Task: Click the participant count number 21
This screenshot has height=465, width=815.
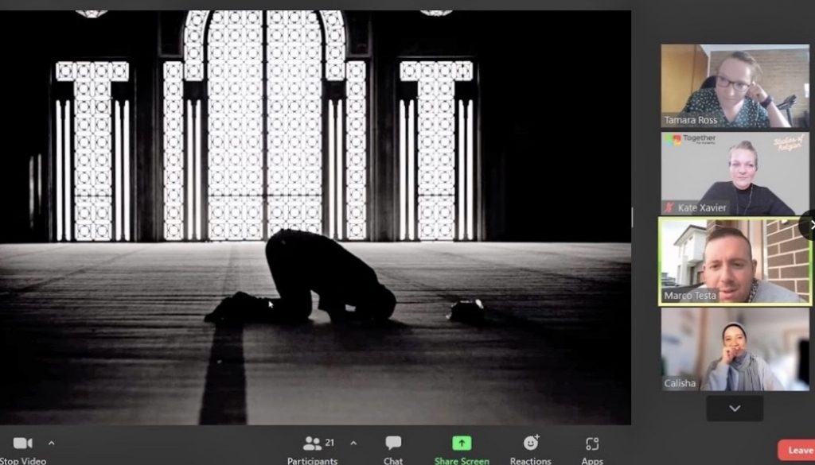Action: point(330,442)
